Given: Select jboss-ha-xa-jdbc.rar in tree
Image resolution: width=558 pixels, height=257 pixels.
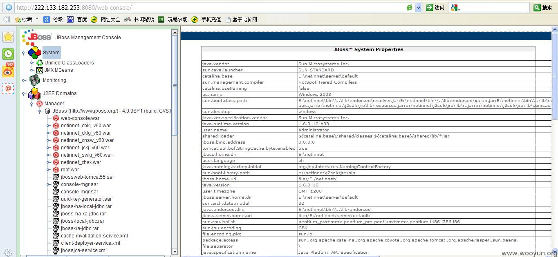Looking at the screenshot, I should [x=83, y=214].
